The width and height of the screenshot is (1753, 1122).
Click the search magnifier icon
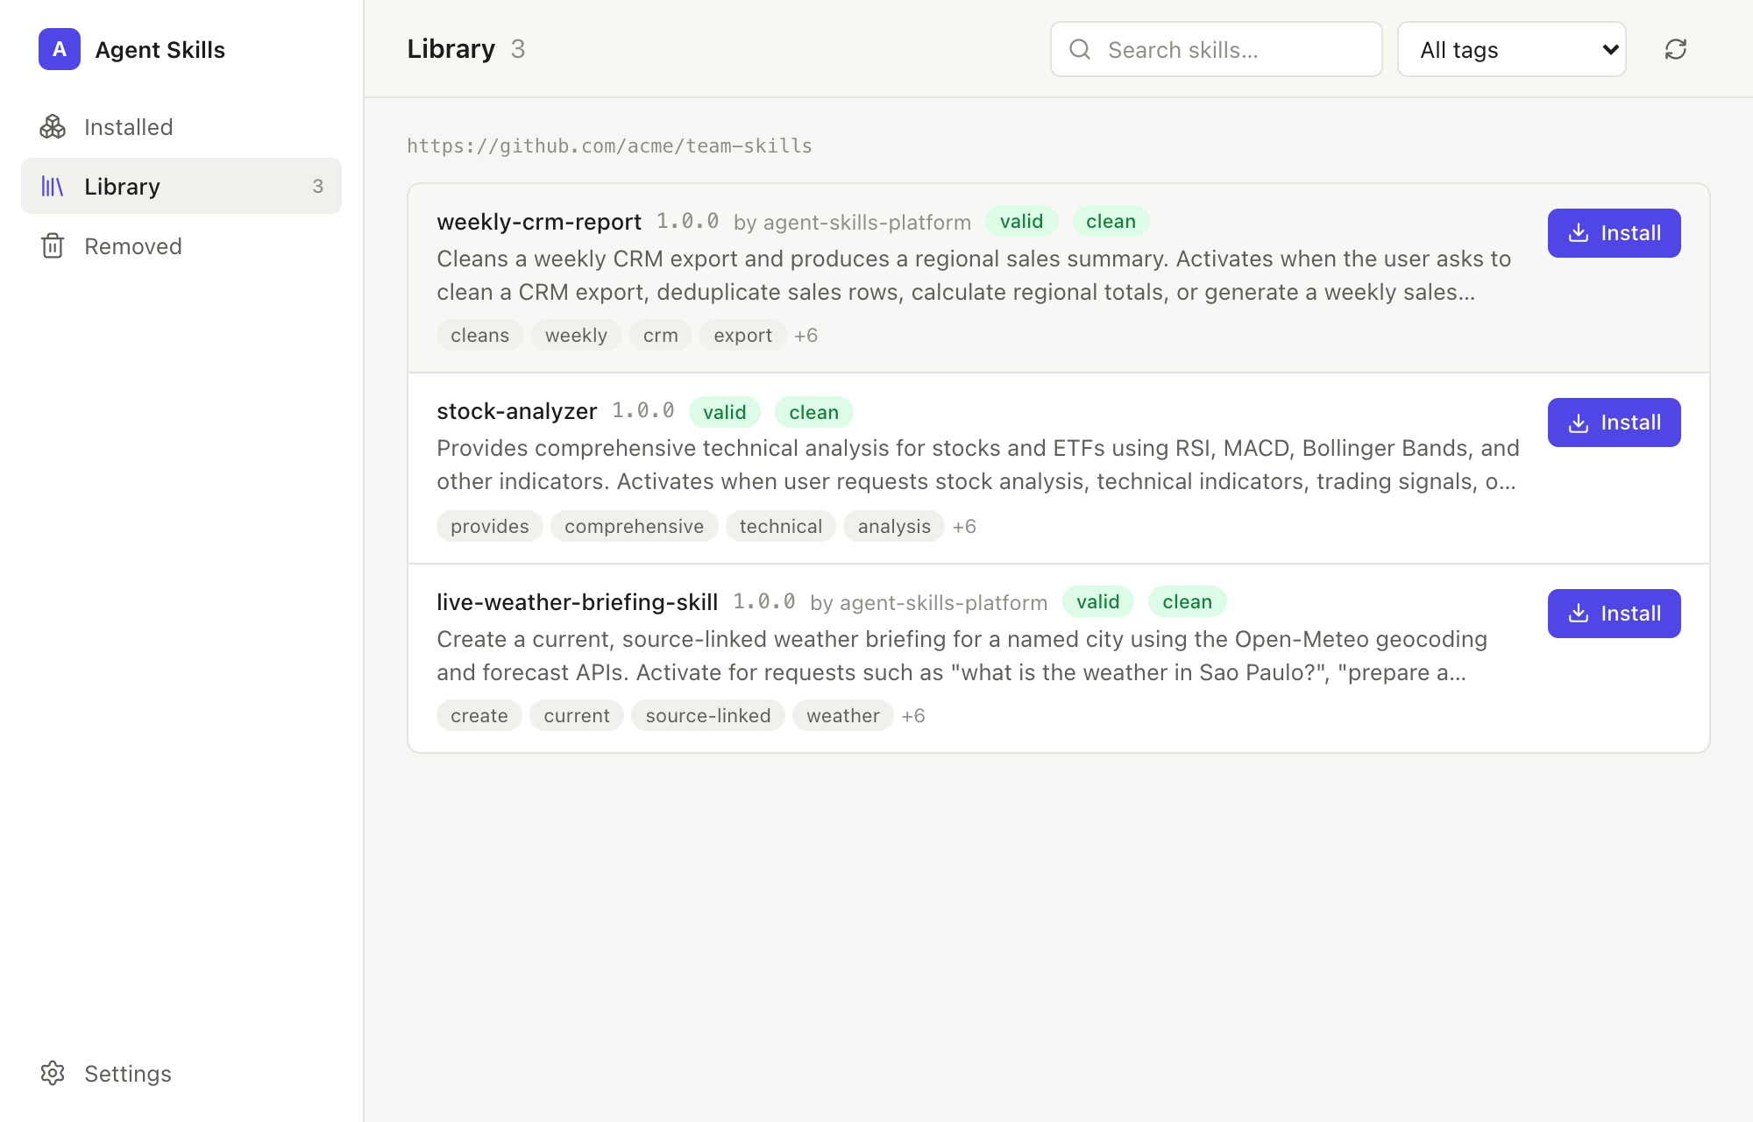[x=1080, y=49]
